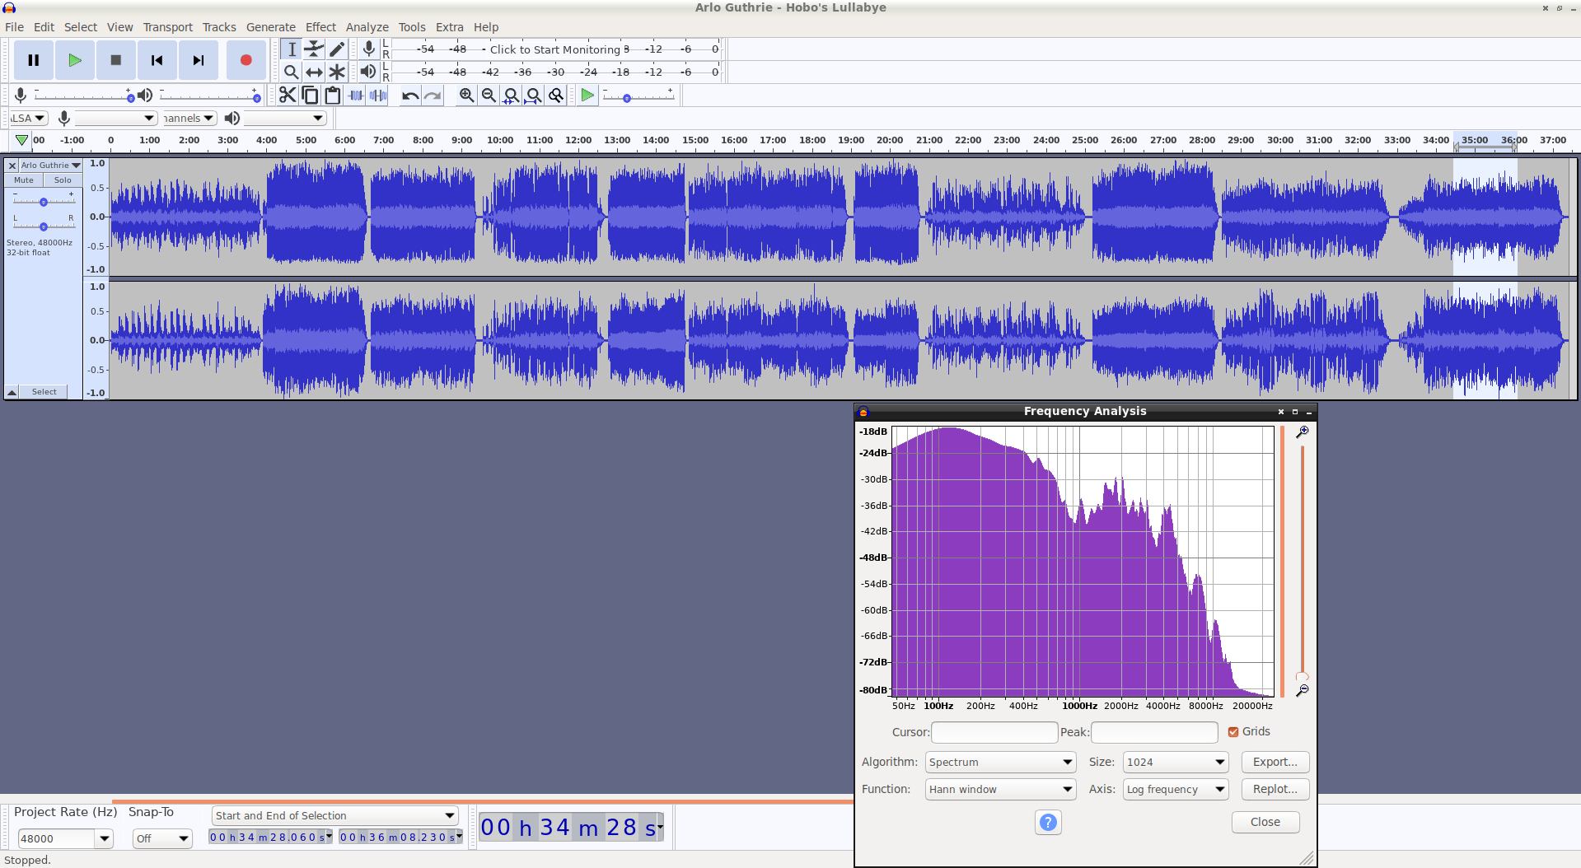Screen dimensions: 1581x868
Task: Open the Effect menu
Action: click(320, 27)
